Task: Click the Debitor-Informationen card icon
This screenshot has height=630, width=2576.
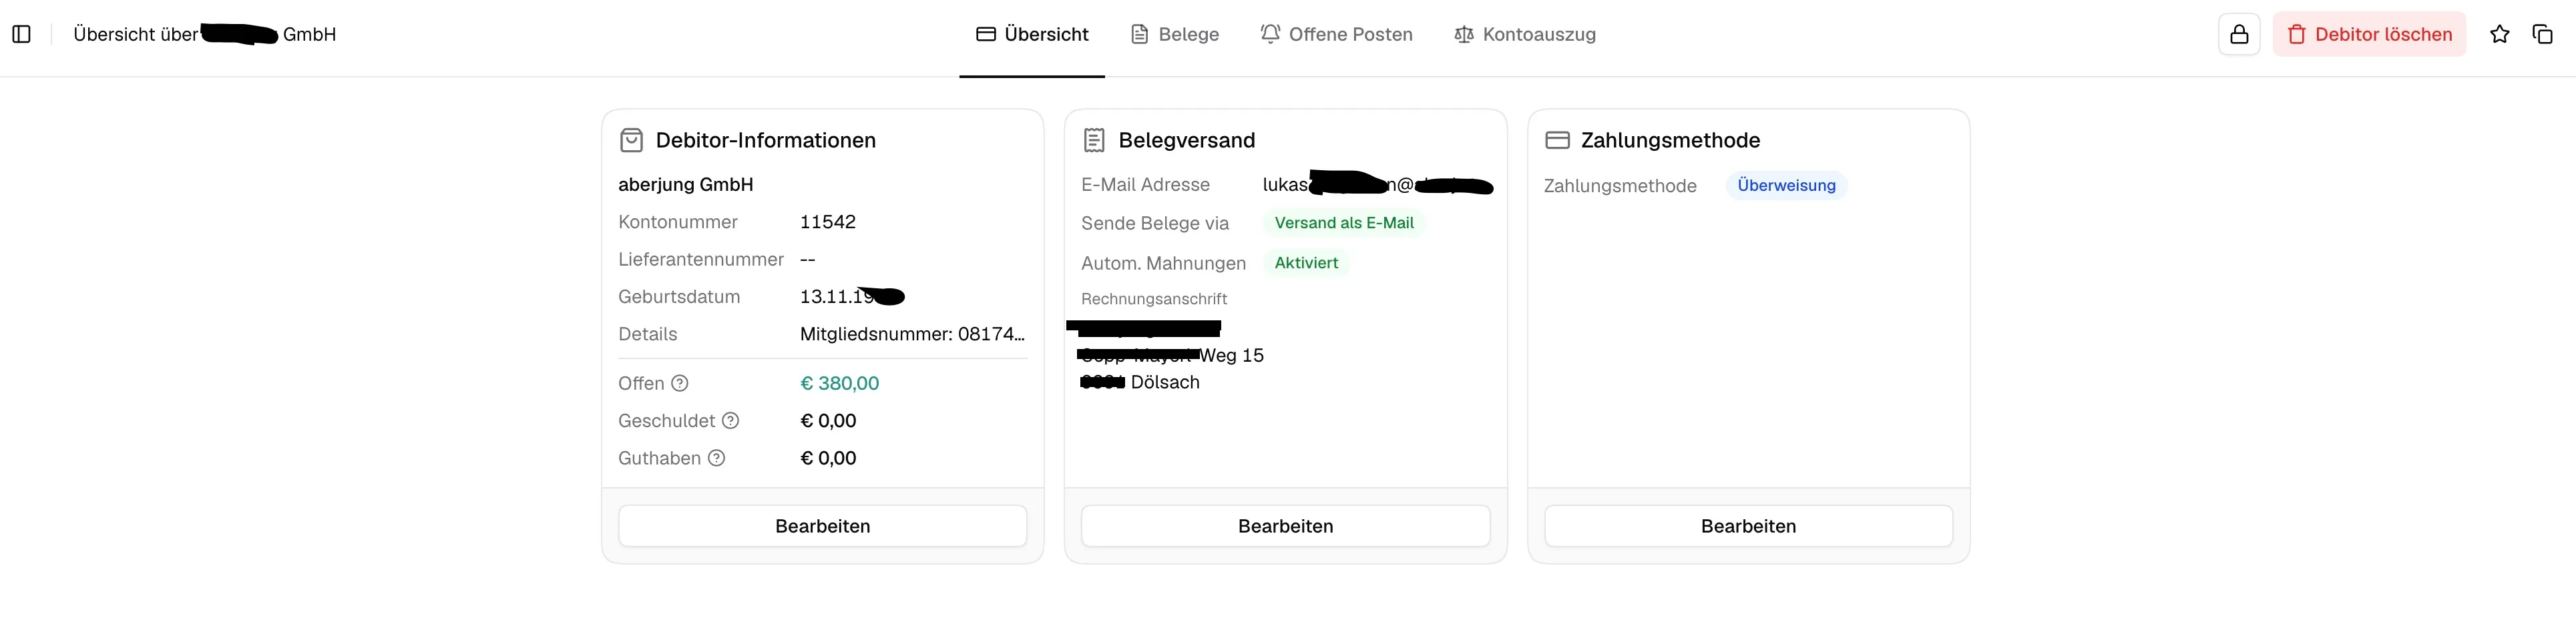Action: tap(631, 140)
